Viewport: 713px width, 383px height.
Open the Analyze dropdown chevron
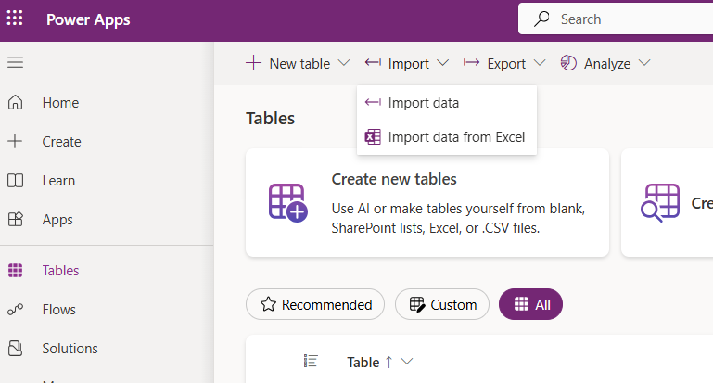pos(644,63)
